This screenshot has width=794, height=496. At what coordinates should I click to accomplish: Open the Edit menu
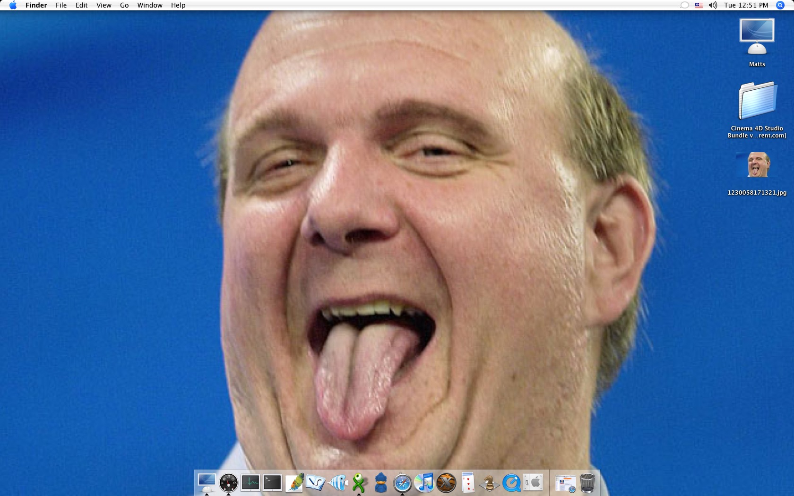pyautogui.click(x=81, y=5)
